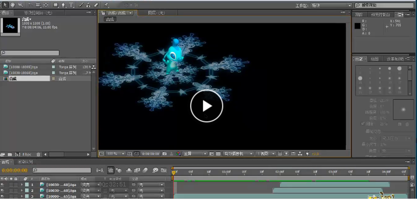Open the 有效摄像机 camera view dropdown
This screenshot has width=417, height=210.
238,154
